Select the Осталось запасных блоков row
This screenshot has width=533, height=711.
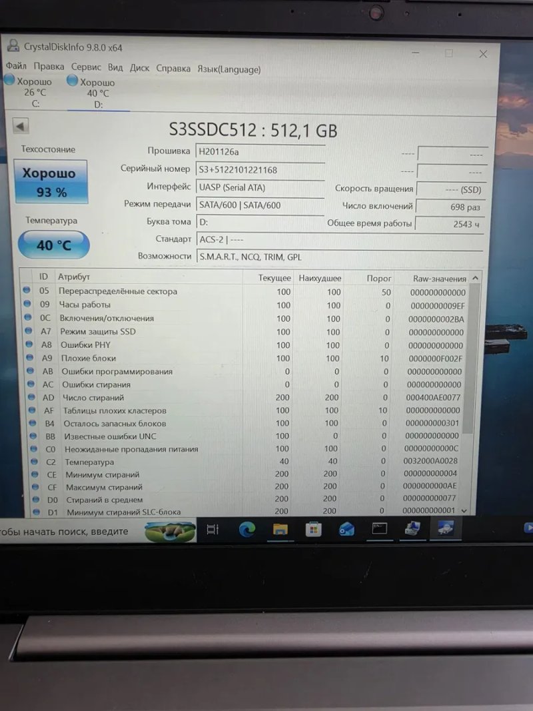[x=245, y=423]
